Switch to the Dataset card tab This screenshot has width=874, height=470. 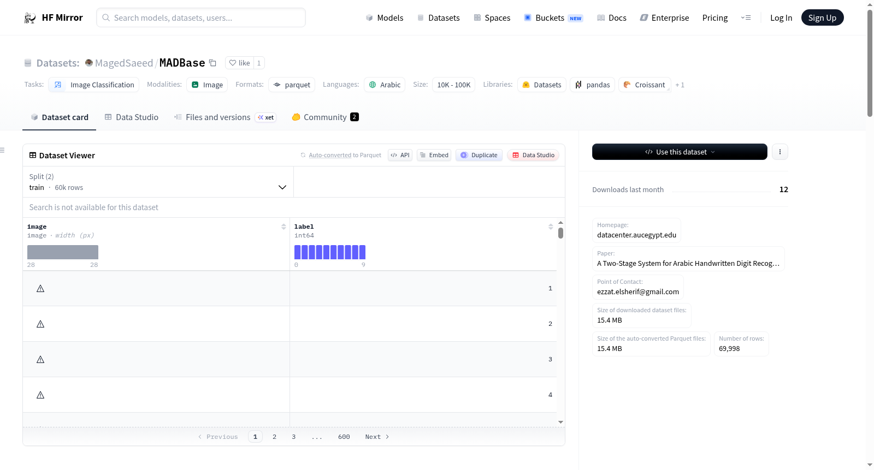tap(60, 117)
